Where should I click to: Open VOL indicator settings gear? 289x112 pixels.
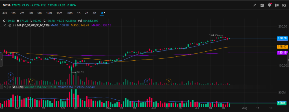tap(10, 87)
